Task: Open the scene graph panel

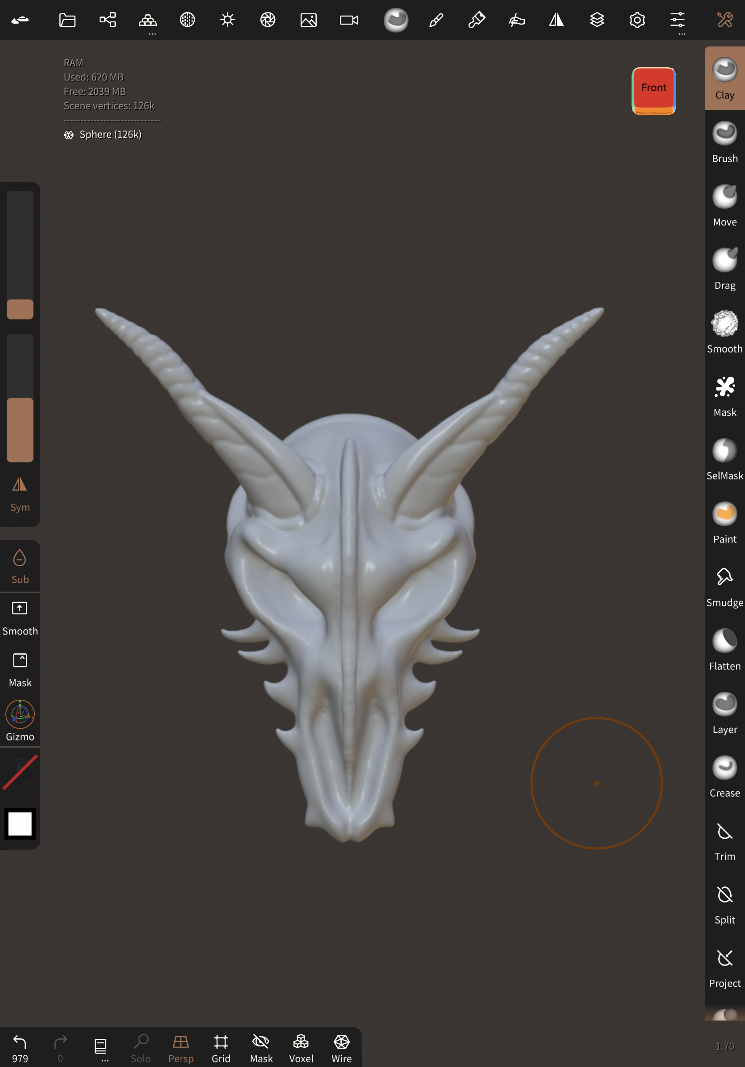Action: coord(107,20)
